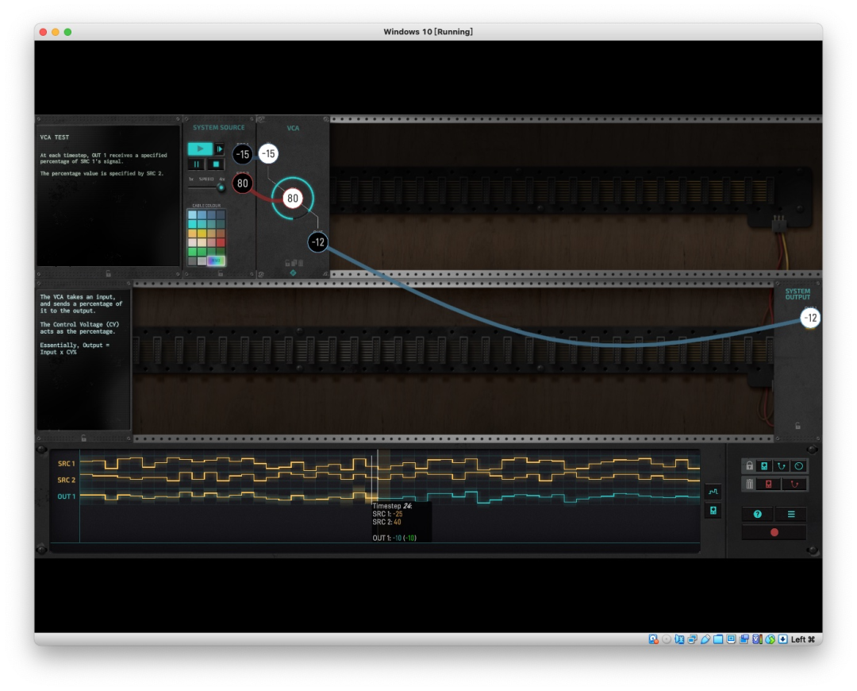Toggle teal module lock button
Viewport: 857px width, 691px height.
click(x=765, y=466)
